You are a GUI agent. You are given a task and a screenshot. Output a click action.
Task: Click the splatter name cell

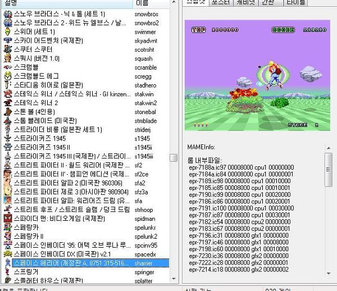(x=143, y=281)
